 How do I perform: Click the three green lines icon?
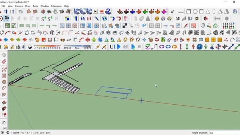coord(21,26)
